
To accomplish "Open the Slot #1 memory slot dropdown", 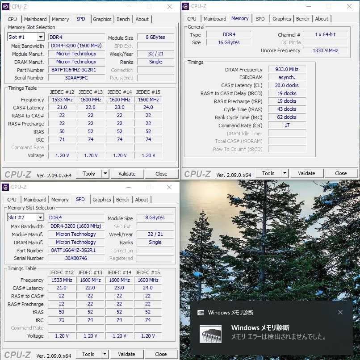I will tap(40, 37).
